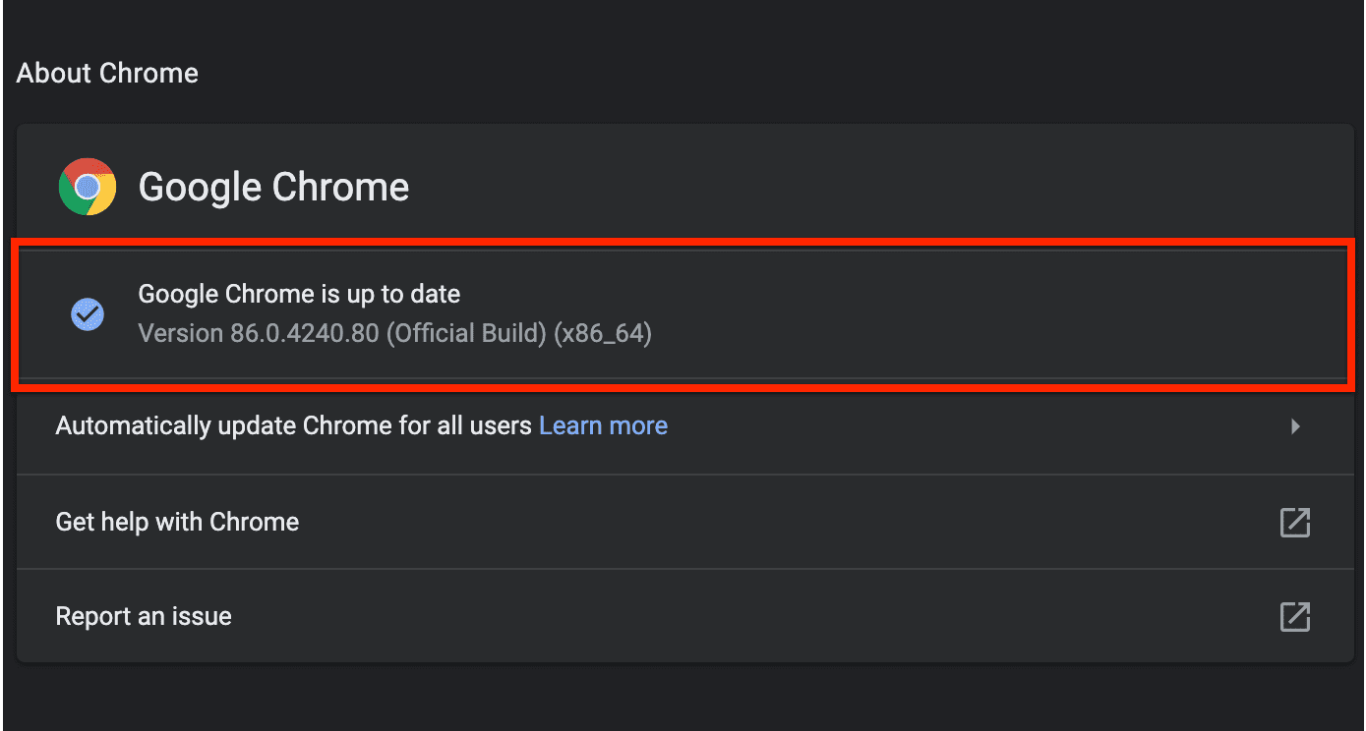Open the Get help external link icon
This screenshot has width=1366, height=731.
(1294, 522)
